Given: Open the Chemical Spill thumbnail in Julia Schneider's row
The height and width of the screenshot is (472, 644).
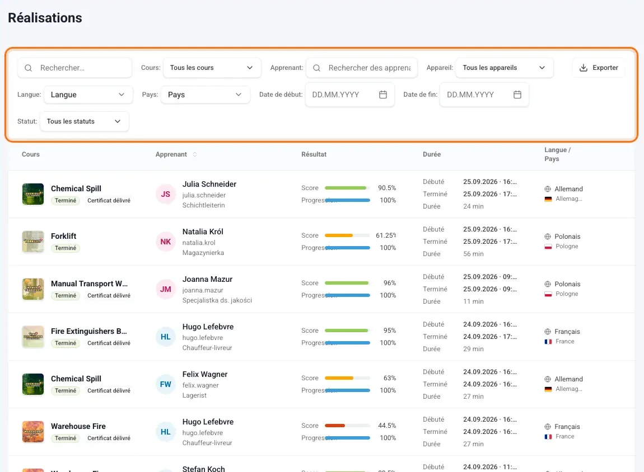Looking at the screenshot, I should 33,194.
